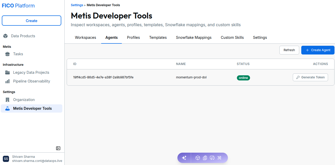Image resolution: width=335 pixels, height=165 pixels.
Task: Click the agent name momentum-prod-dol
Action: pos(191,77)
